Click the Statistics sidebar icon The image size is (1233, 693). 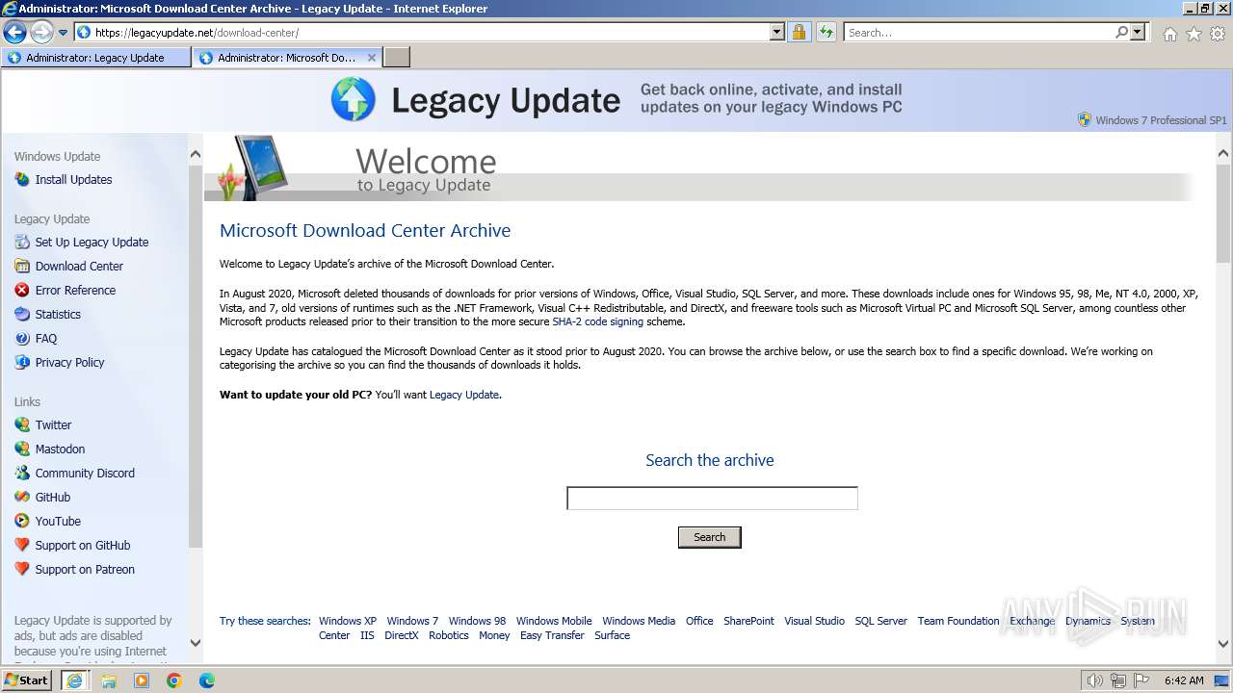click(22, 314)
